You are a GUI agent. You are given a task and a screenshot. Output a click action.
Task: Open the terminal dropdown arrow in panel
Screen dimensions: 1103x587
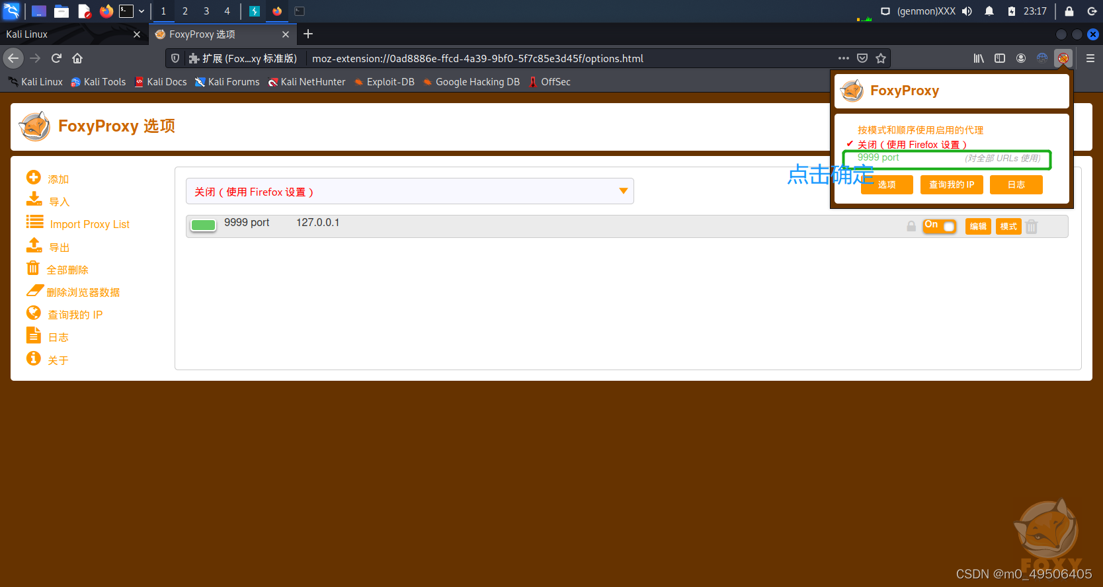[142, 11]
